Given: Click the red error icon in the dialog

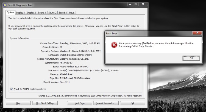Looking at the screenshot, I should pyautogui.click(x=114, y=45).
